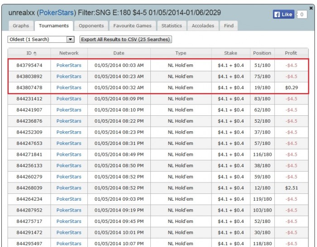Click Export All Results to CSV button
This screenshot has height=247, width=317.
point(125,40)
